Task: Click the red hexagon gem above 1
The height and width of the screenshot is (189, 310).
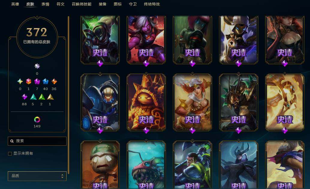Action: coord(29,81)
